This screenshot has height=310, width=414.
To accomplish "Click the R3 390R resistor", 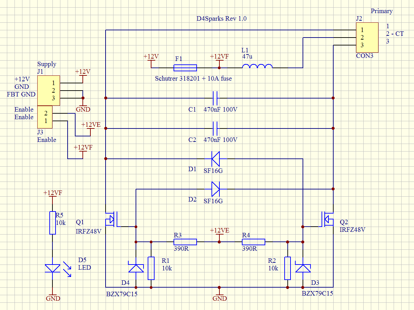I will click(185, 242).
